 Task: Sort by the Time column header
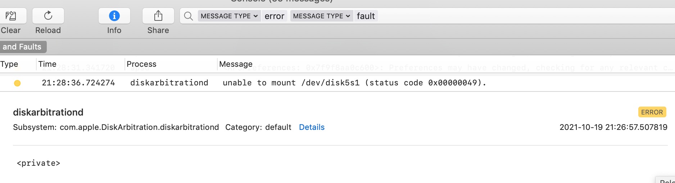[x=47, y=64]
